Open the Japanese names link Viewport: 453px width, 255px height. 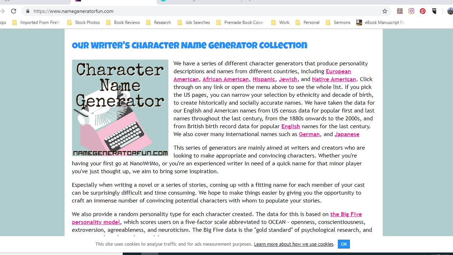(x=347, y=134)
